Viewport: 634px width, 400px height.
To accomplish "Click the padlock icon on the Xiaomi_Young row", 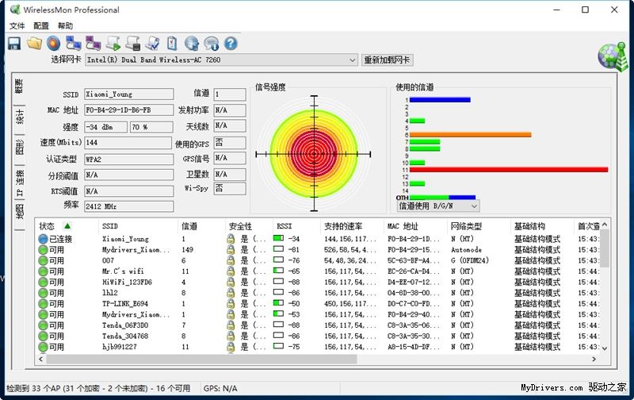I will pyautogui.click(x=231, y=239).
